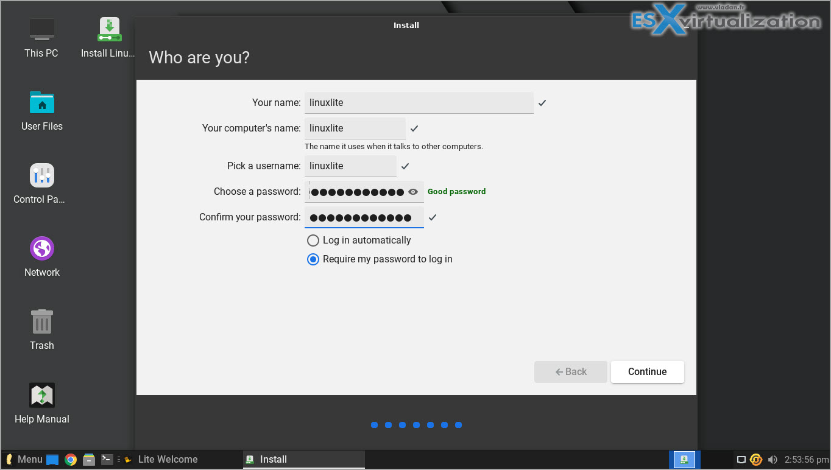Click inside the Your name text field
Screen dimensions: 831x470
pyautogui.click(x=419, y=102)
